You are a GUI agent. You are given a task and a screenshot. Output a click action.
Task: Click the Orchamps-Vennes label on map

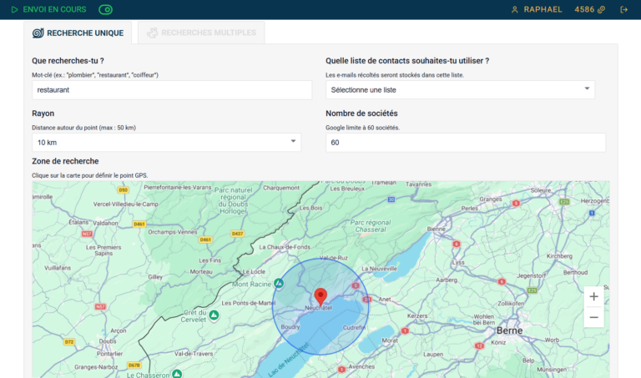click(x=173, y=232)
